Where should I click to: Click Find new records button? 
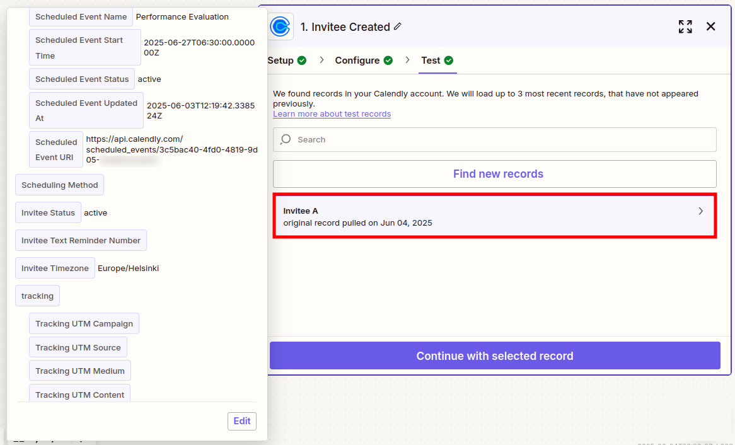pos(495,174)
